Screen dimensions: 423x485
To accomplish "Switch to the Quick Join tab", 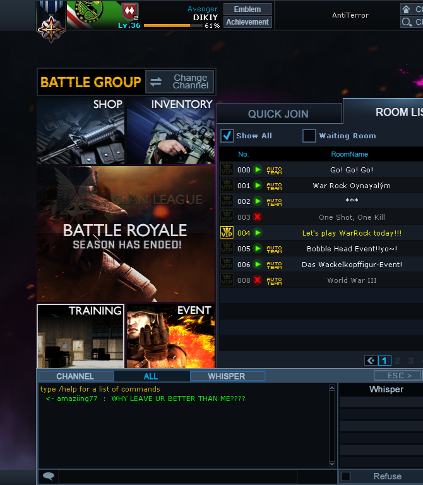I will [279, 114].
